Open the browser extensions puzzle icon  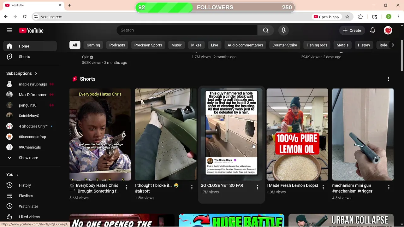click(x=360, y=17)
